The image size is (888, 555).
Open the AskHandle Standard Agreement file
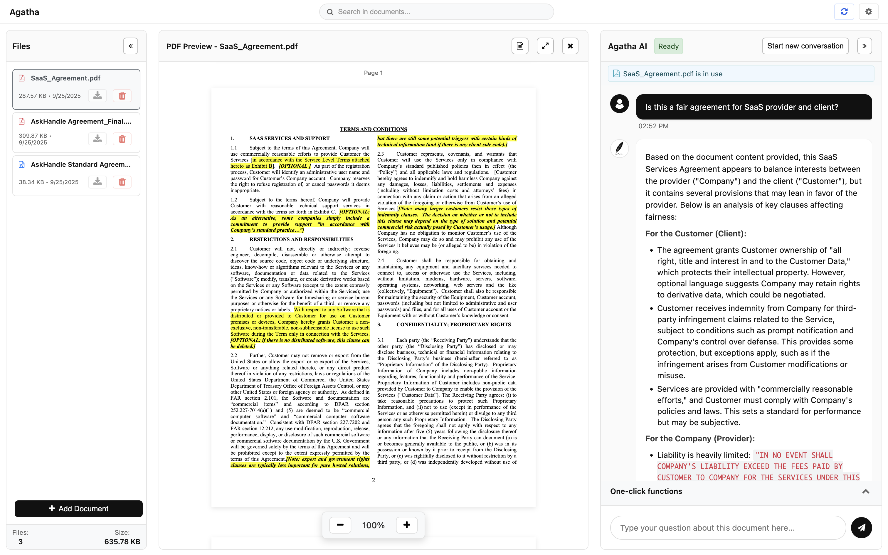[81, 164]
